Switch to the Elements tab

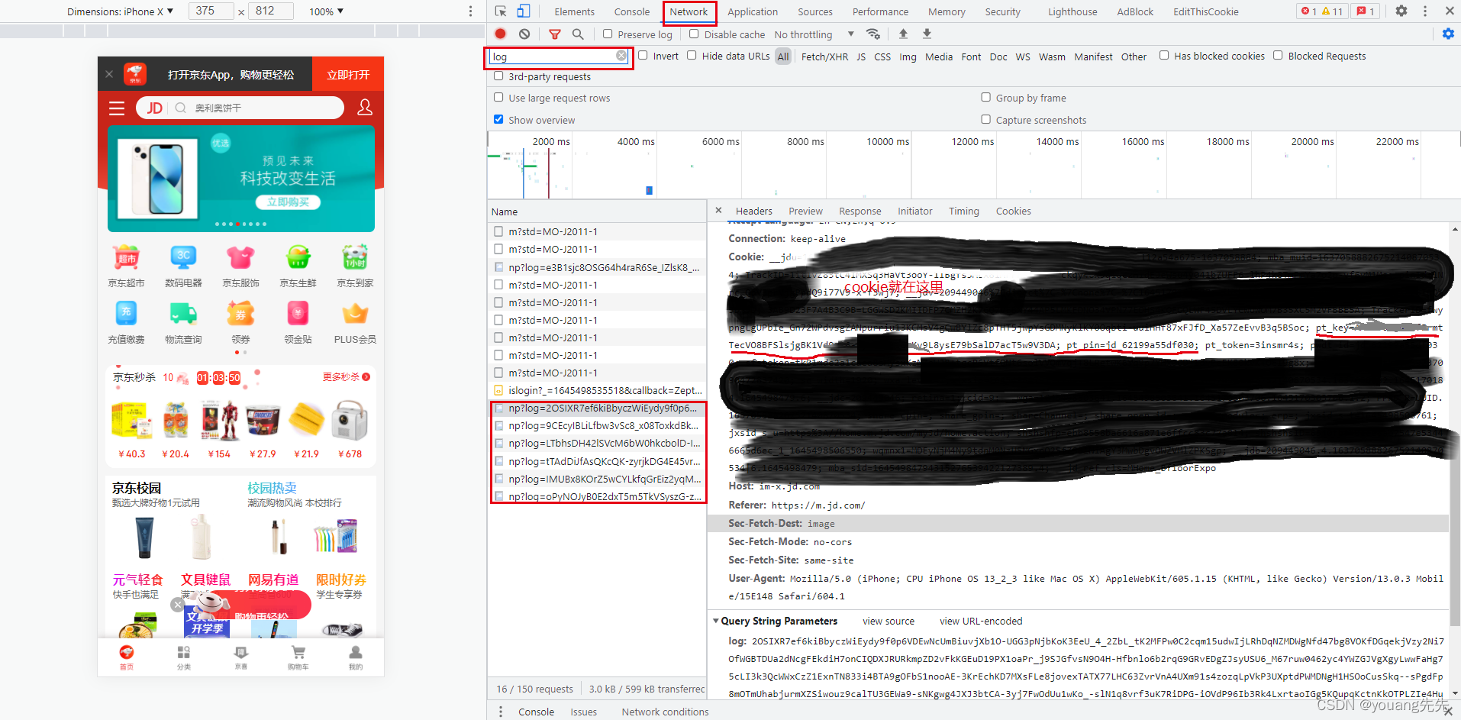[574, 11]
